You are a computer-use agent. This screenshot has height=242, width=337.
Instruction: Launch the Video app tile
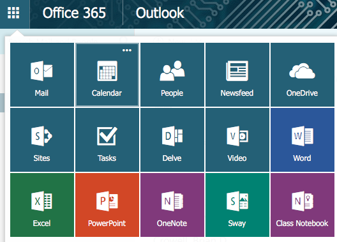pos(237,140)
